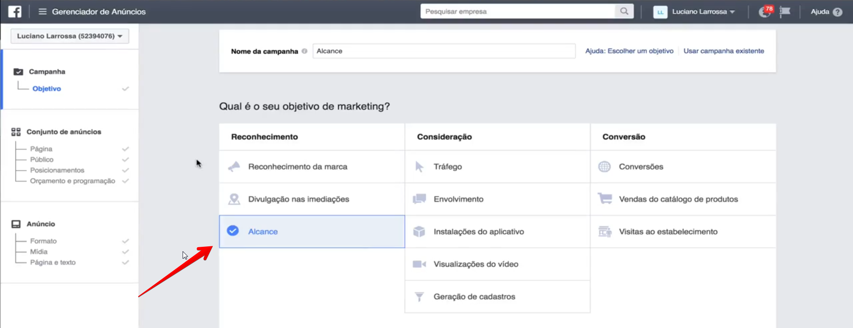Click the box icon for Instalações do aplicativo
The image size is (853, 328).
click(x=419, y=232)
